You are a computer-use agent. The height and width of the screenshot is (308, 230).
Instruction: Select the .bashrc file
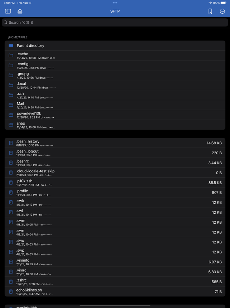tap(115, 163)
